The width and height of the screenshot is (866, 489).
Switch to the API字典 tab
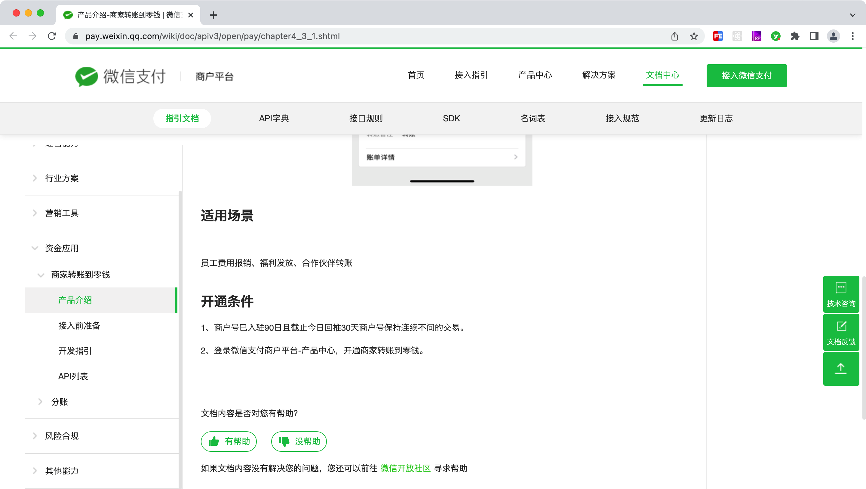coord(274,118)
